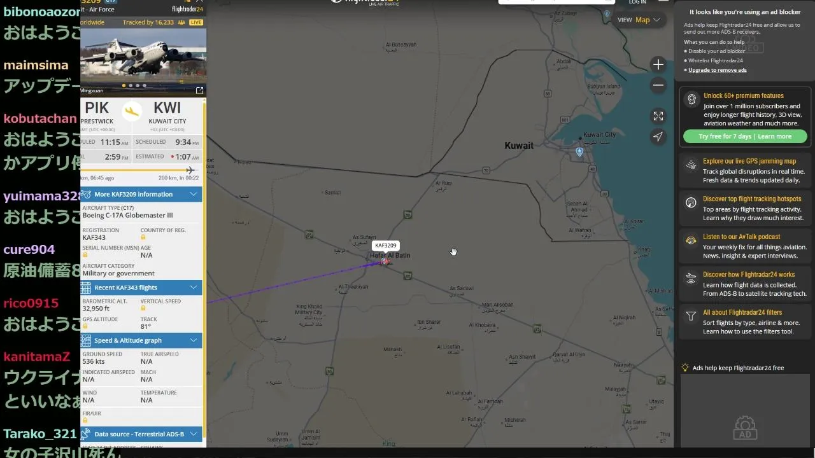Image resolution: width=815 pixels, height=458 pixels.
Task: Expand the Speed & Altitude graph section
Action: (x=141, y=340)
